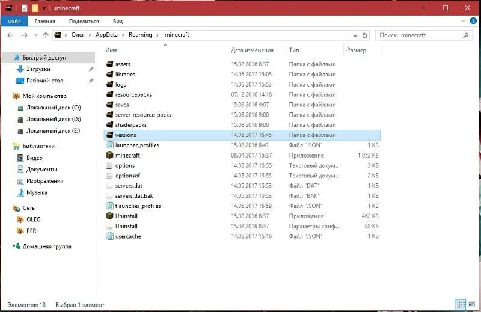Viewport: 481px width, 312px height.
Task: Open the assets folder icon
Action: pos(109,64)
